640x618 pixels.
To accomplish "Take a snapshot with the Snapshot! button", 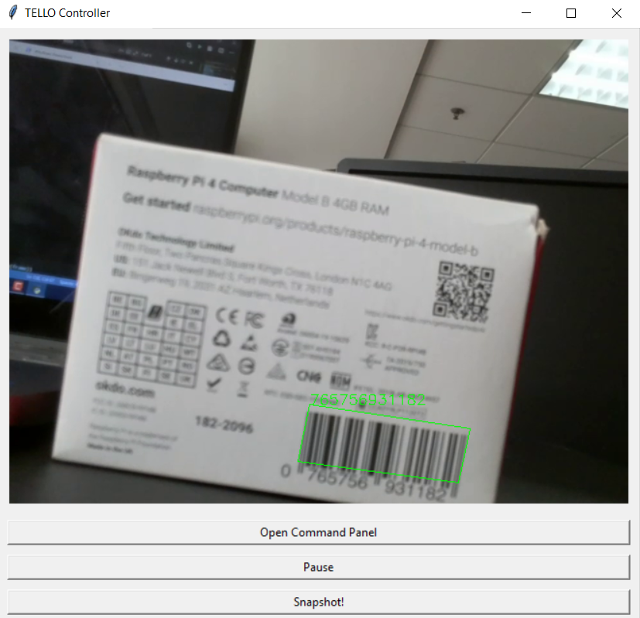I will coord(318,602).
